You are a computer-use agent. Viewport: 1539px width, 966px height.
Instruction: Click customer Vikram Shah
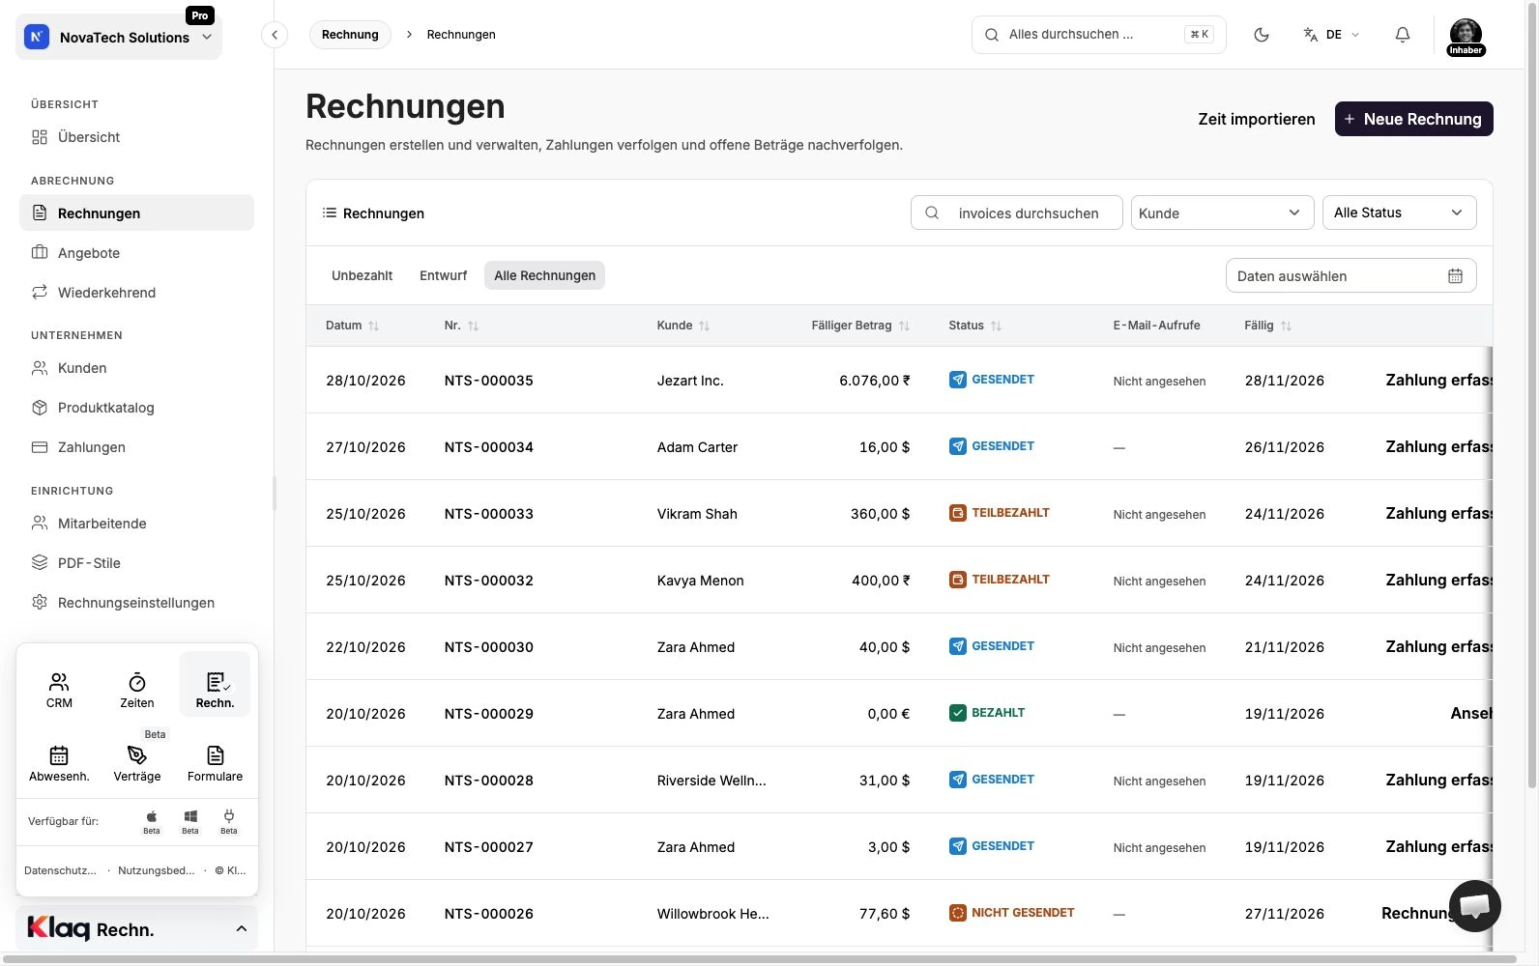tap(697, 514)
